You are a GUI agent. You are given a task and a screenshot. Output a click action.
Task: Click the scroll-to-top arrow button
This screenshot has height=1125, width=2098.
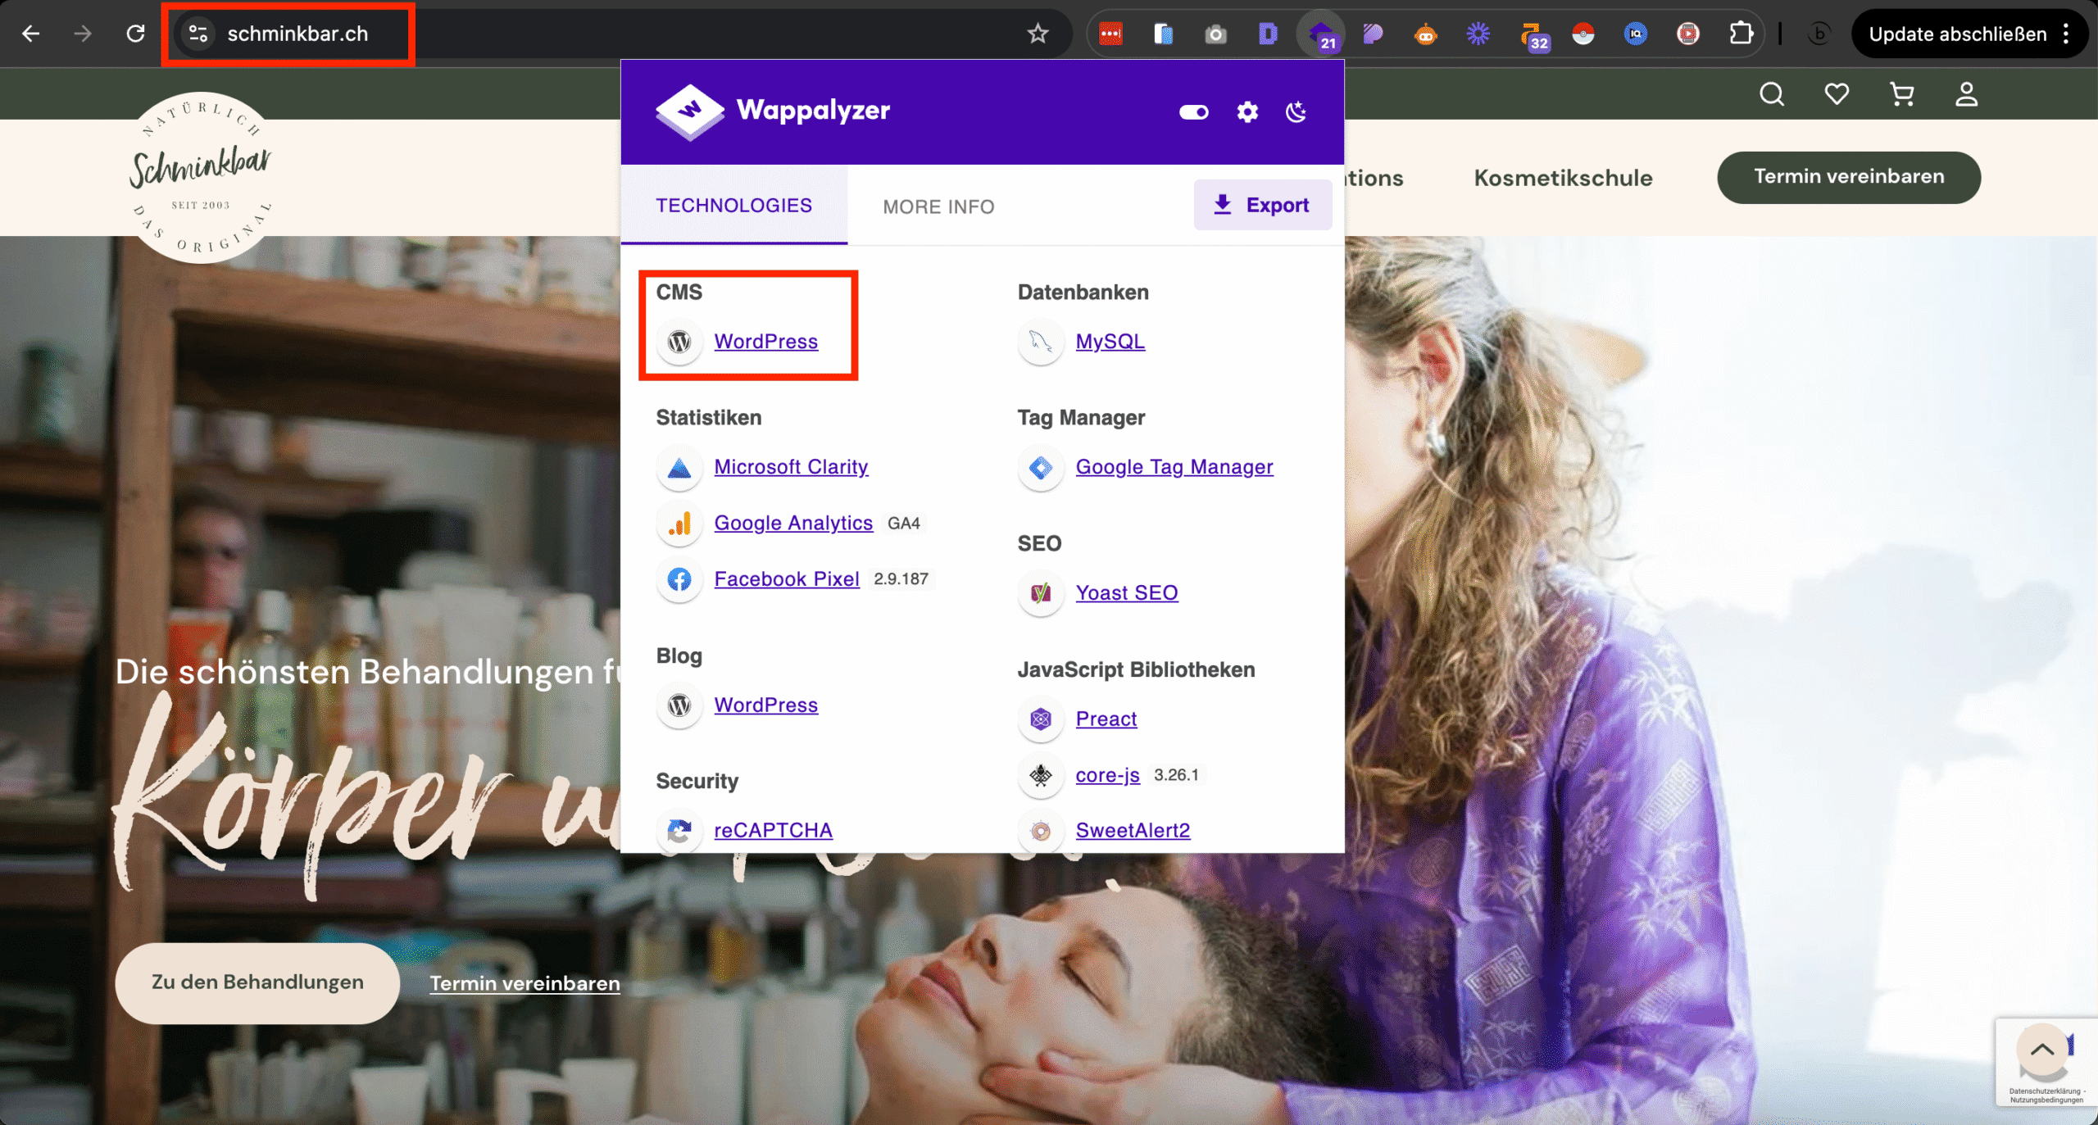[x=2041, y=1050]
